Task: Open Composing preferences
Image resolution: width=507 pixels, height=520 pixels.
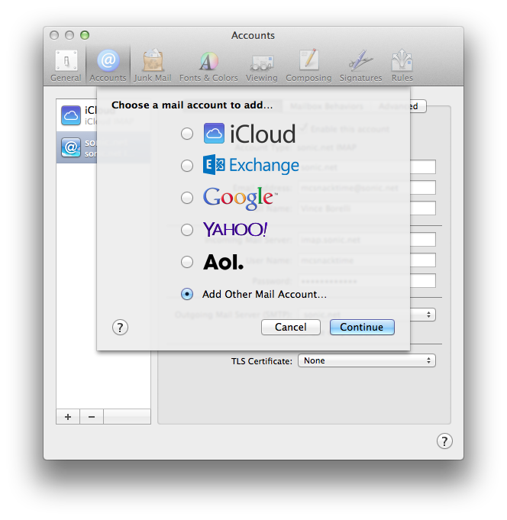Action: [308, 66]
